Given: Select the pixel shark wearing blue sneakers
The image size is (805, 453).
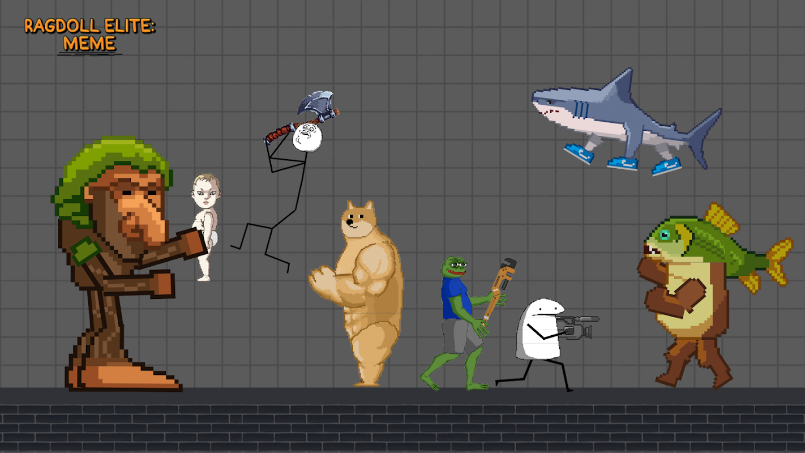Looking at the screenshot, I should pos(626,122).
